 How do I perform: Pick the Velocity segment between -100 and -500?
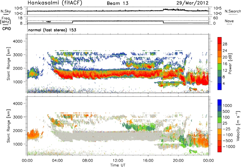click(220, 137)
